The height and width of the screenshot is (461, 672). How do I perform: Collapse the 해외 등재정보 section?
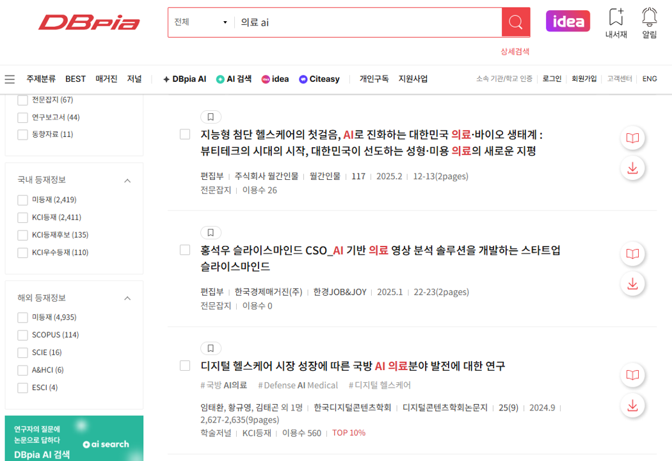127,298
